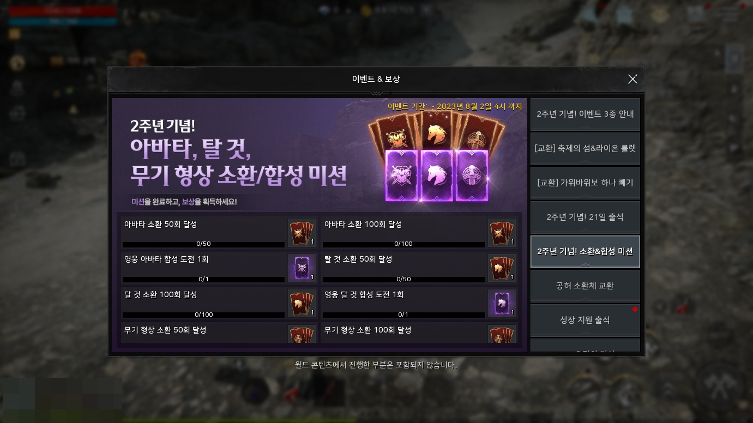This screenshot has height=423, width=753.
Task: Click weapon card reward for 무기 형상 소환 50회
Action: coord(302,334)
